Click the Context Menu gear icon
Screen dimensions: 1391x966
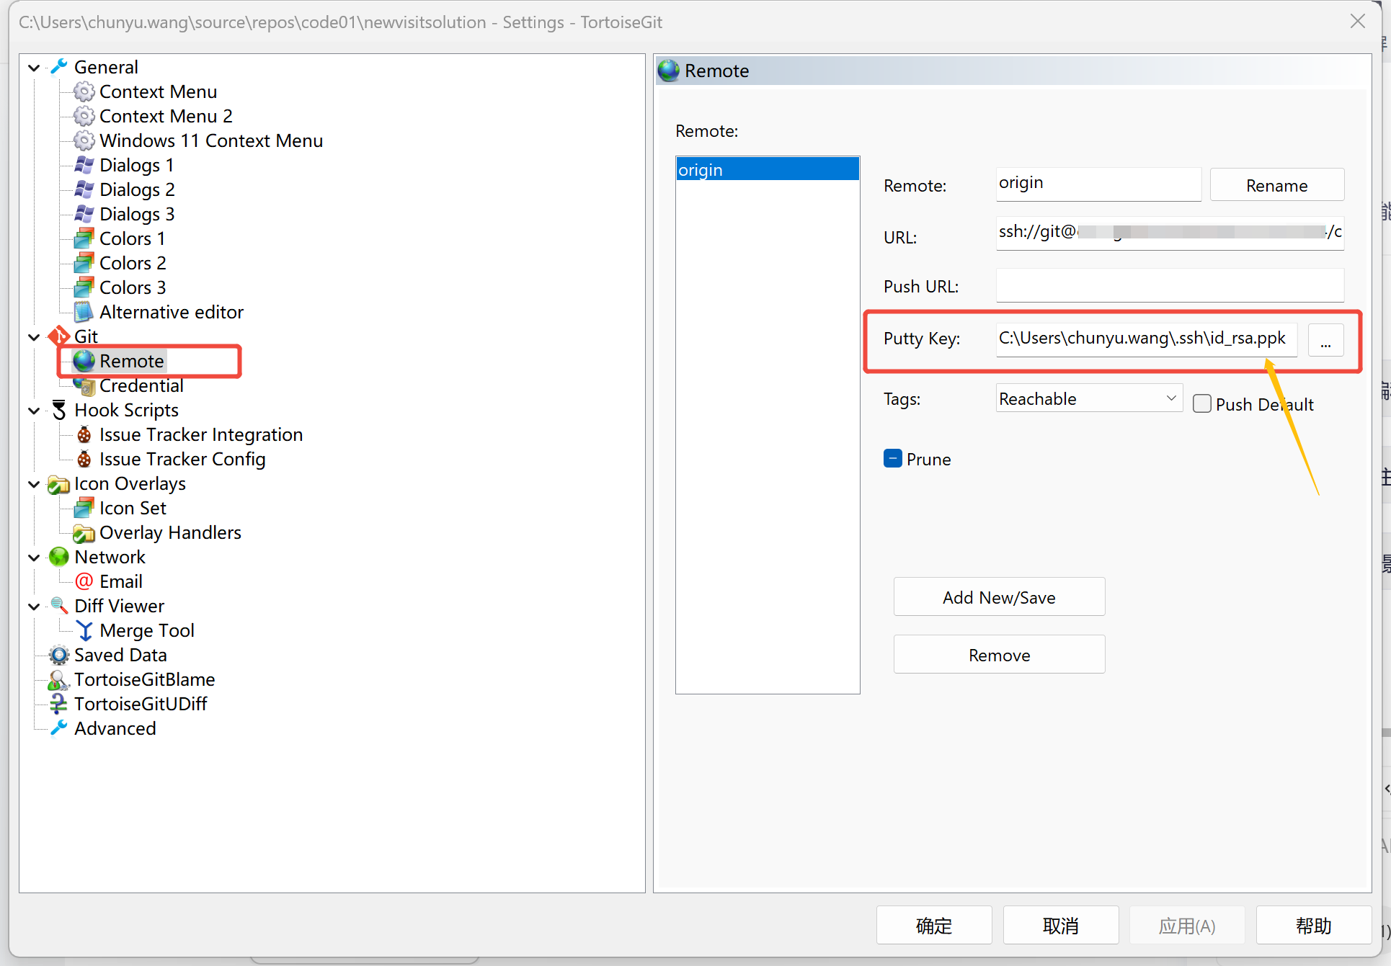84,91
